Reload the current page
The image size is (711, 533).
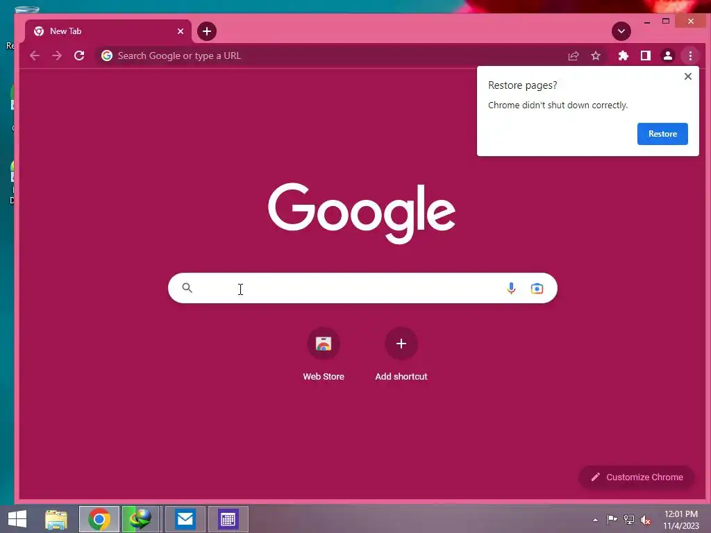point(79,56)
